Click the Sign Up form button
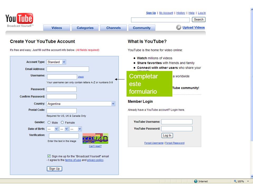The image size is (253, 190). pos(54,169)
